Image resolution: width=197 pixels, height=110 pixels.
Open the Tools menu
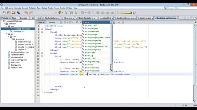(x=62, y=8)
